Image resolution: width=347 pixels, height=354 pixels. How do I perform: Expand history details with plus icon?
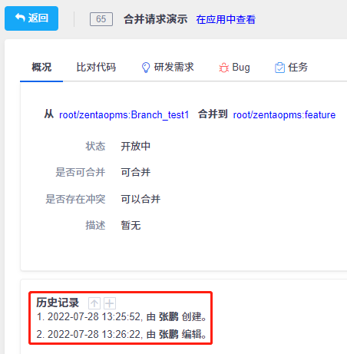click(x=110, y=303)
